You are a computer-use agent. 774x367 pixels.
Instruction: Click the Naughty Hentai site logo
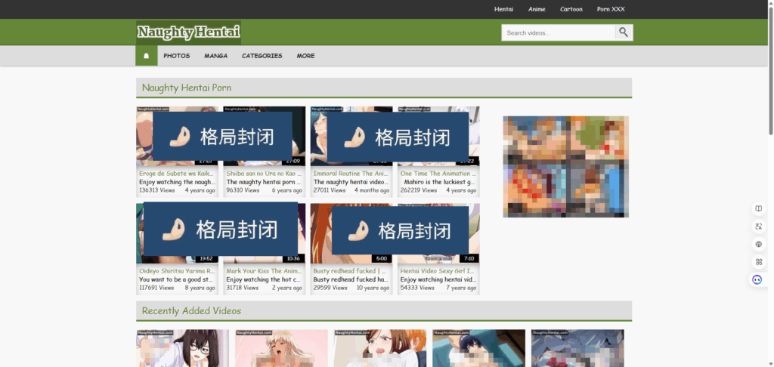pos(188,32)
